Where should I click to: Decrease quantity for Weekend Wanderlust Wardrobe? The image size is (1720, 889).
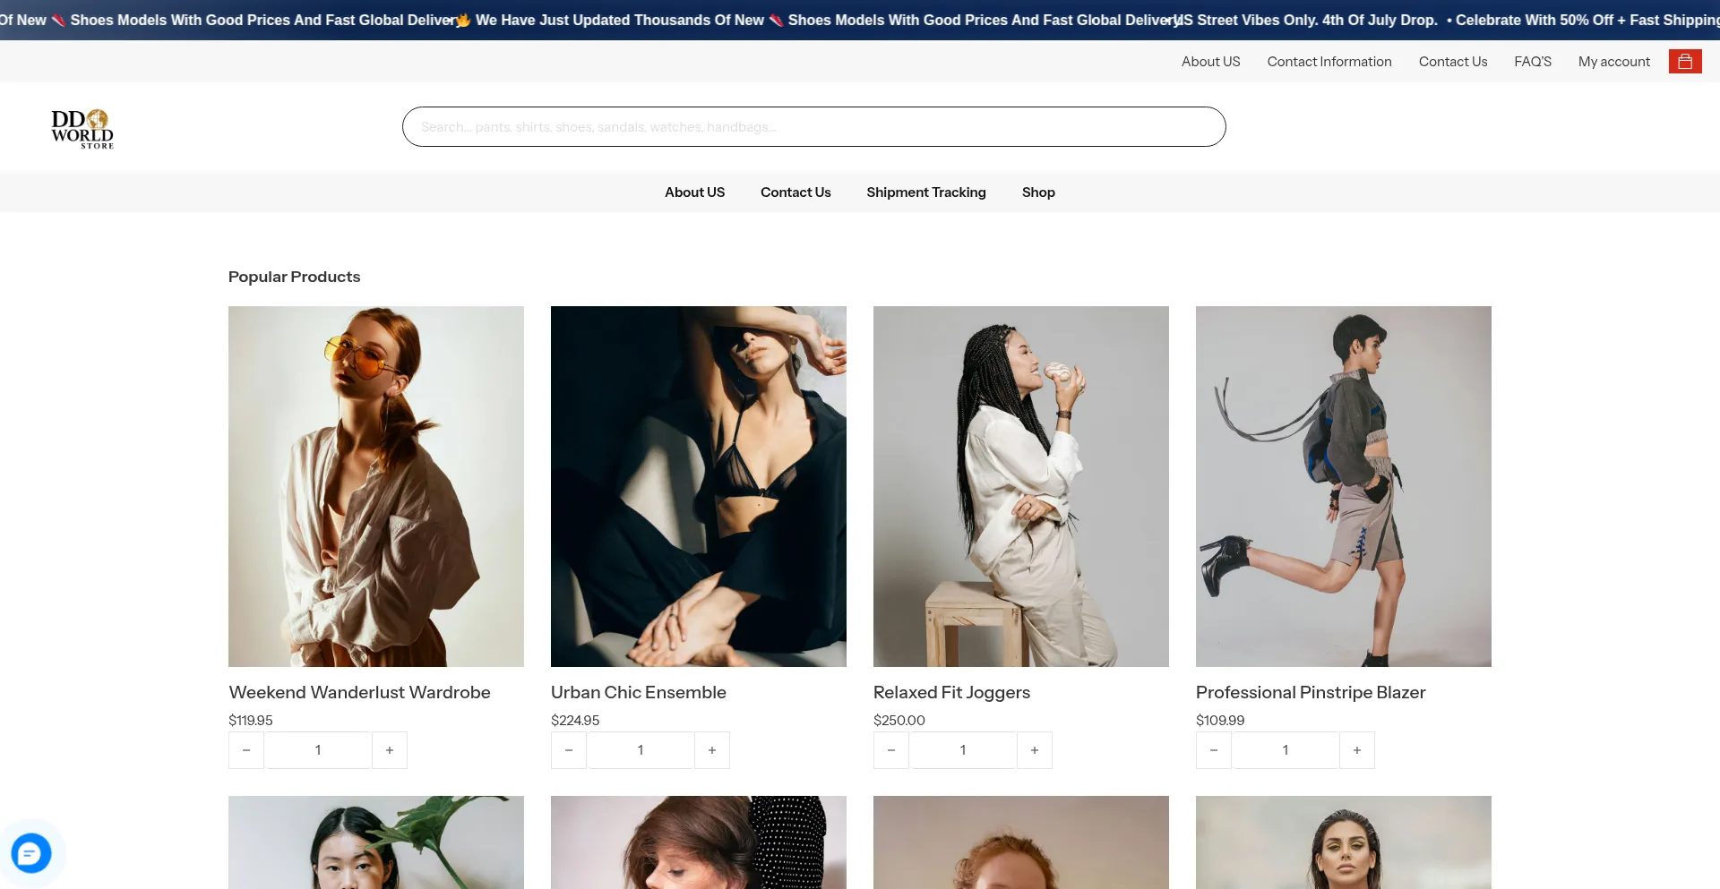pos(246,750)
